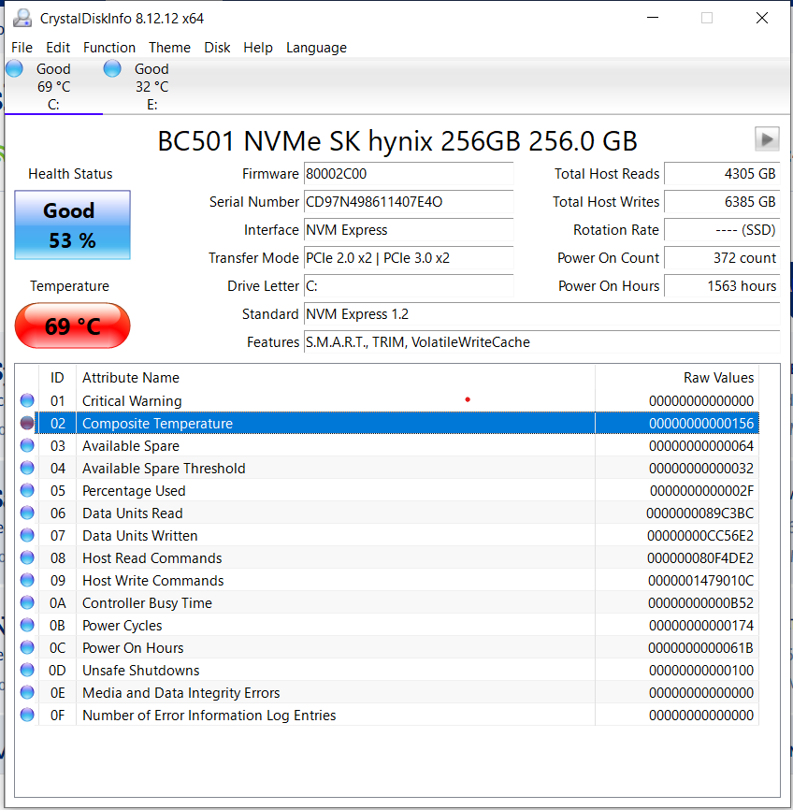
Task: Open the File menu
Action: pyautogui.click(x=22, y=48)
